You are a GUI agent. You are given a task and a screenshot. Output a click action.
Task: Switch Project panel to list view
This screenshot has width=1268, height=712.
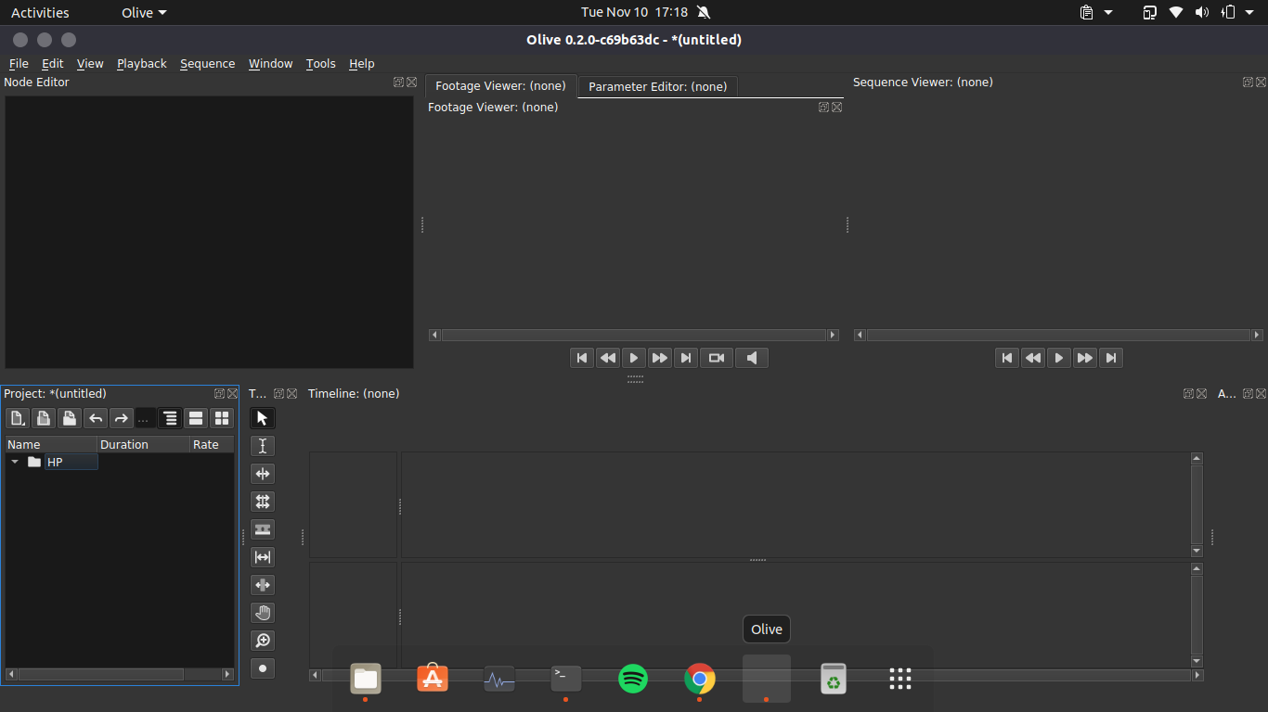click(x=196, y=418)
